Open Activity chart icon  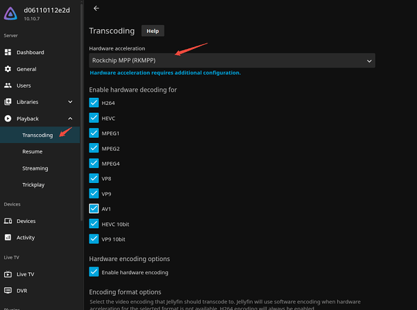(x=8, y=237)
